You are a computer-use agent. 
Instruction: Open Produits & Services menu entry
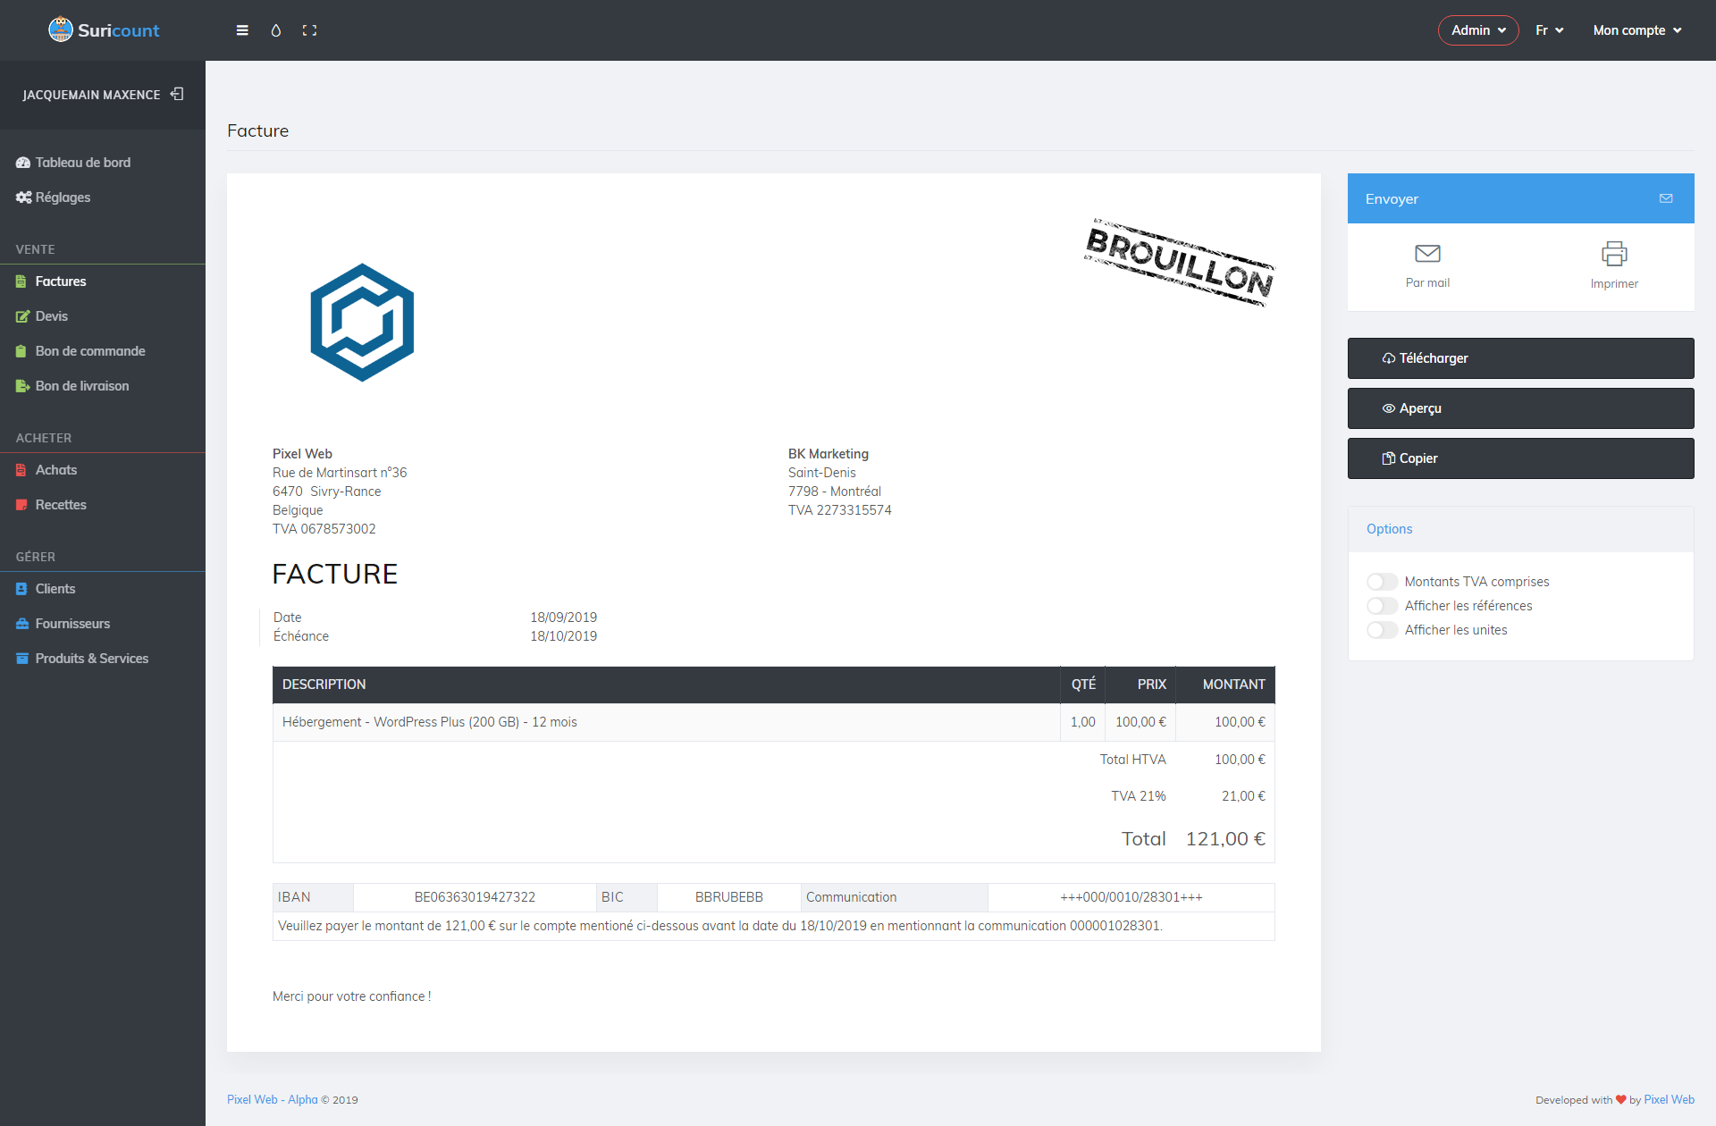103,659
